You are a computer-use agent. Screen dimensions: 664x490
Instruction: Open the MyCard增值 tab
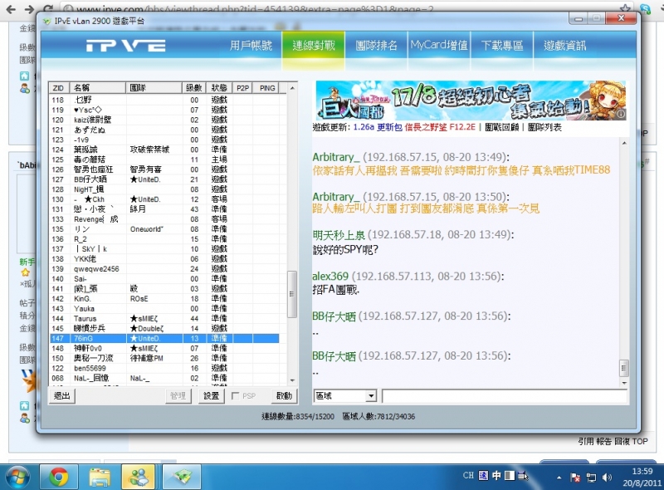coord(439,46)
